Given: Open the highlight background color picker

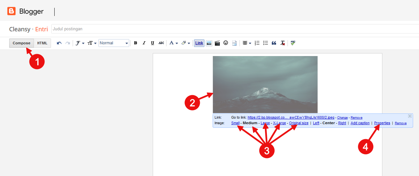Looking at the screenshot, I should tap(185, 43).
